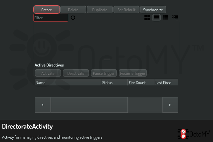Click the Active Directives heading

[49, 65]
